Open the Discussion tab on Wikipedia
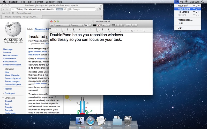The height and width of the screenshot is (129, 207). [40, 29]
